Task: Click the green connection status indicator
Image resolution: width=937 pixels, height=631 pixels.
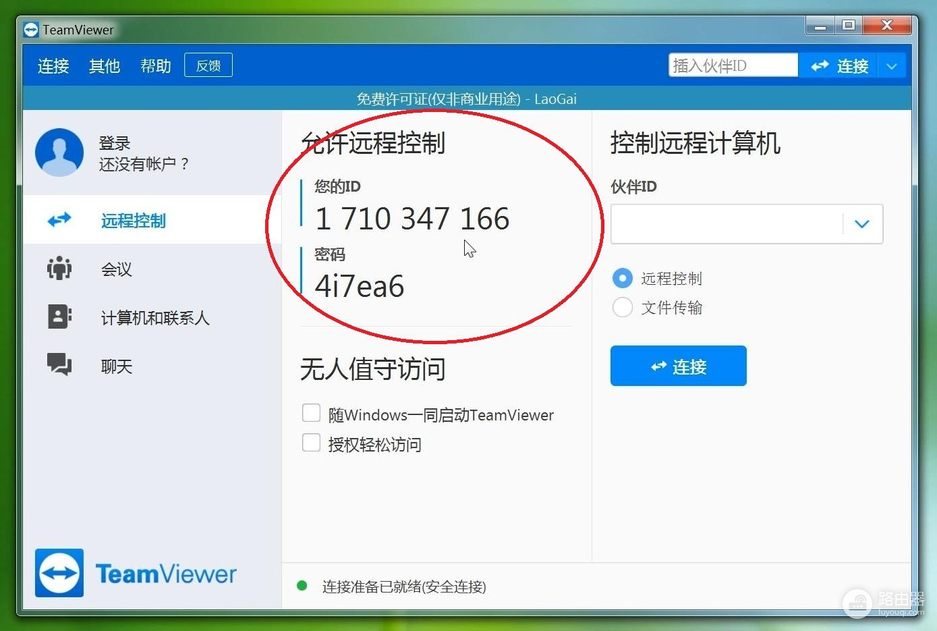Action: pyautogui.click(x=302, y=586)
